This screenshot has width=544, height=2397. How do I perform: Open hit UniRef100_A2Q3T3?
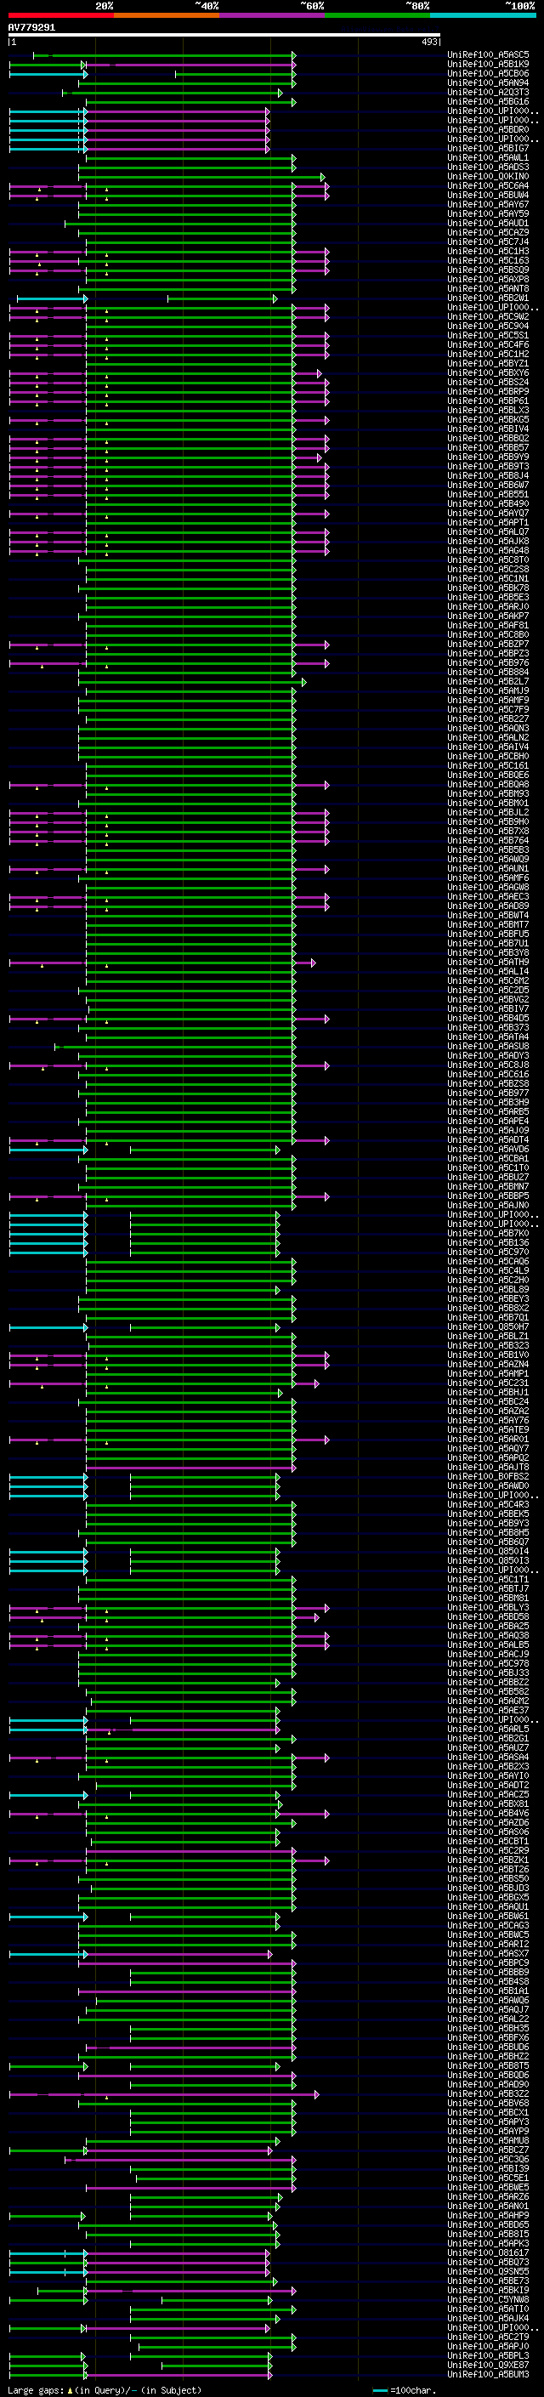coord(488,92)
